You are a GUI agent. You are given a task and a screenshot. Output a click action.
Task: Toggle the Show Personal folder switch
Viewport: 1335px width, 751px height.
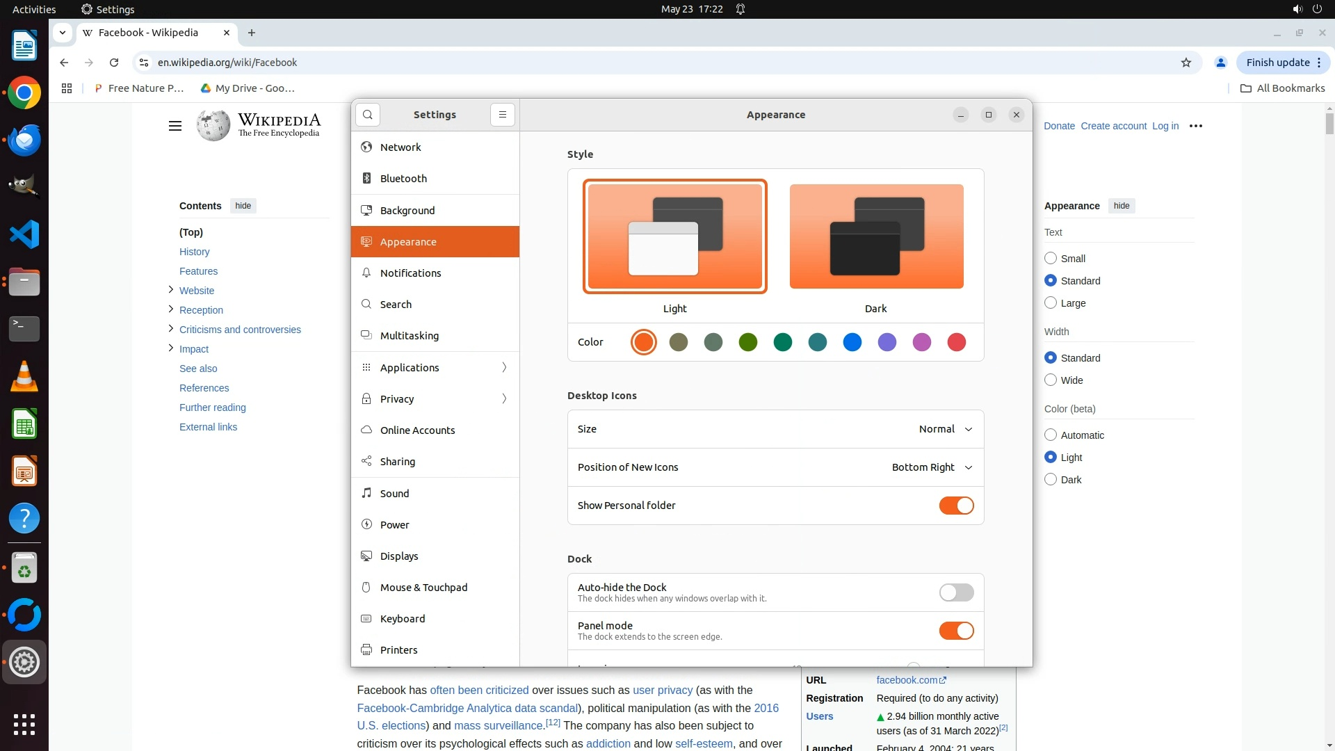click(956, 506)
